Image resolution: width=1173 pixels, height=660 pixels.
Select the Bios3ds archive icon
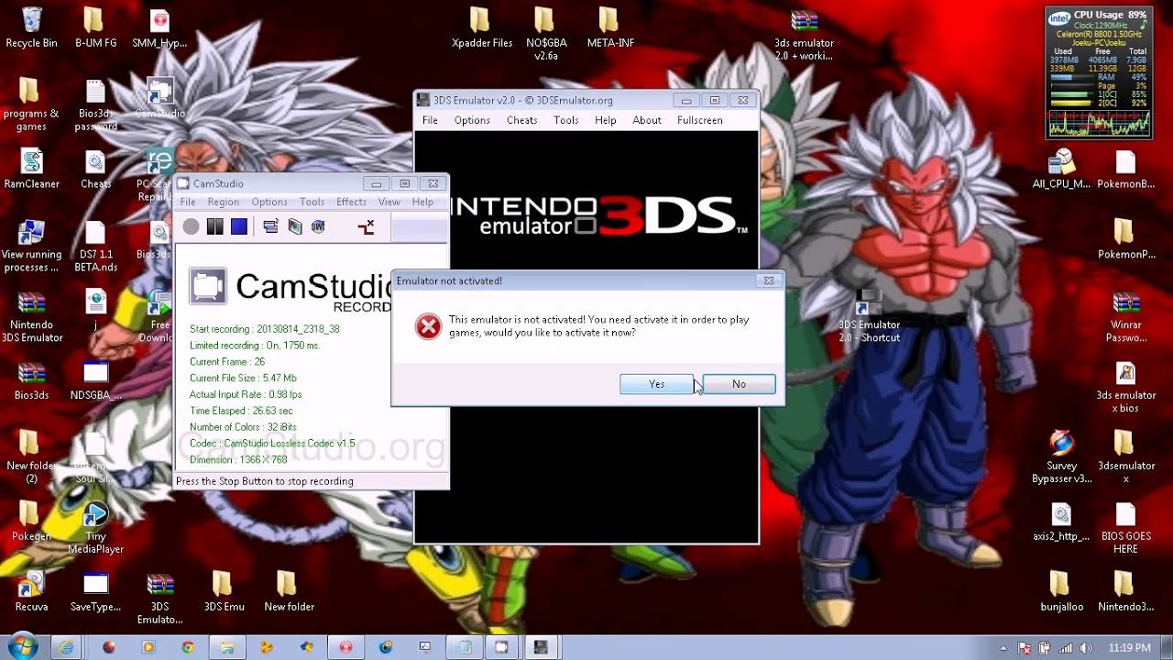click(x=31, y=380)
